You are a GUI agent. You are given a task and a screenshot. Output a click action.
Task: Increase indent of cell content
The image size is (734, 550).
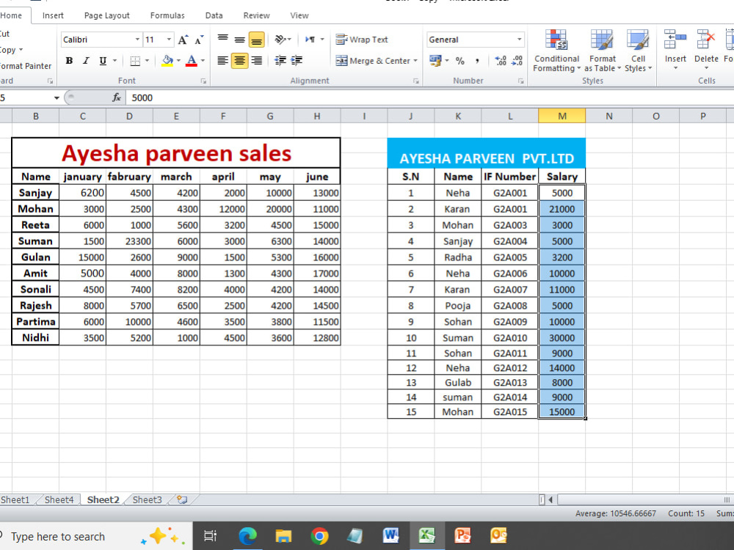[x=297, y=60]
